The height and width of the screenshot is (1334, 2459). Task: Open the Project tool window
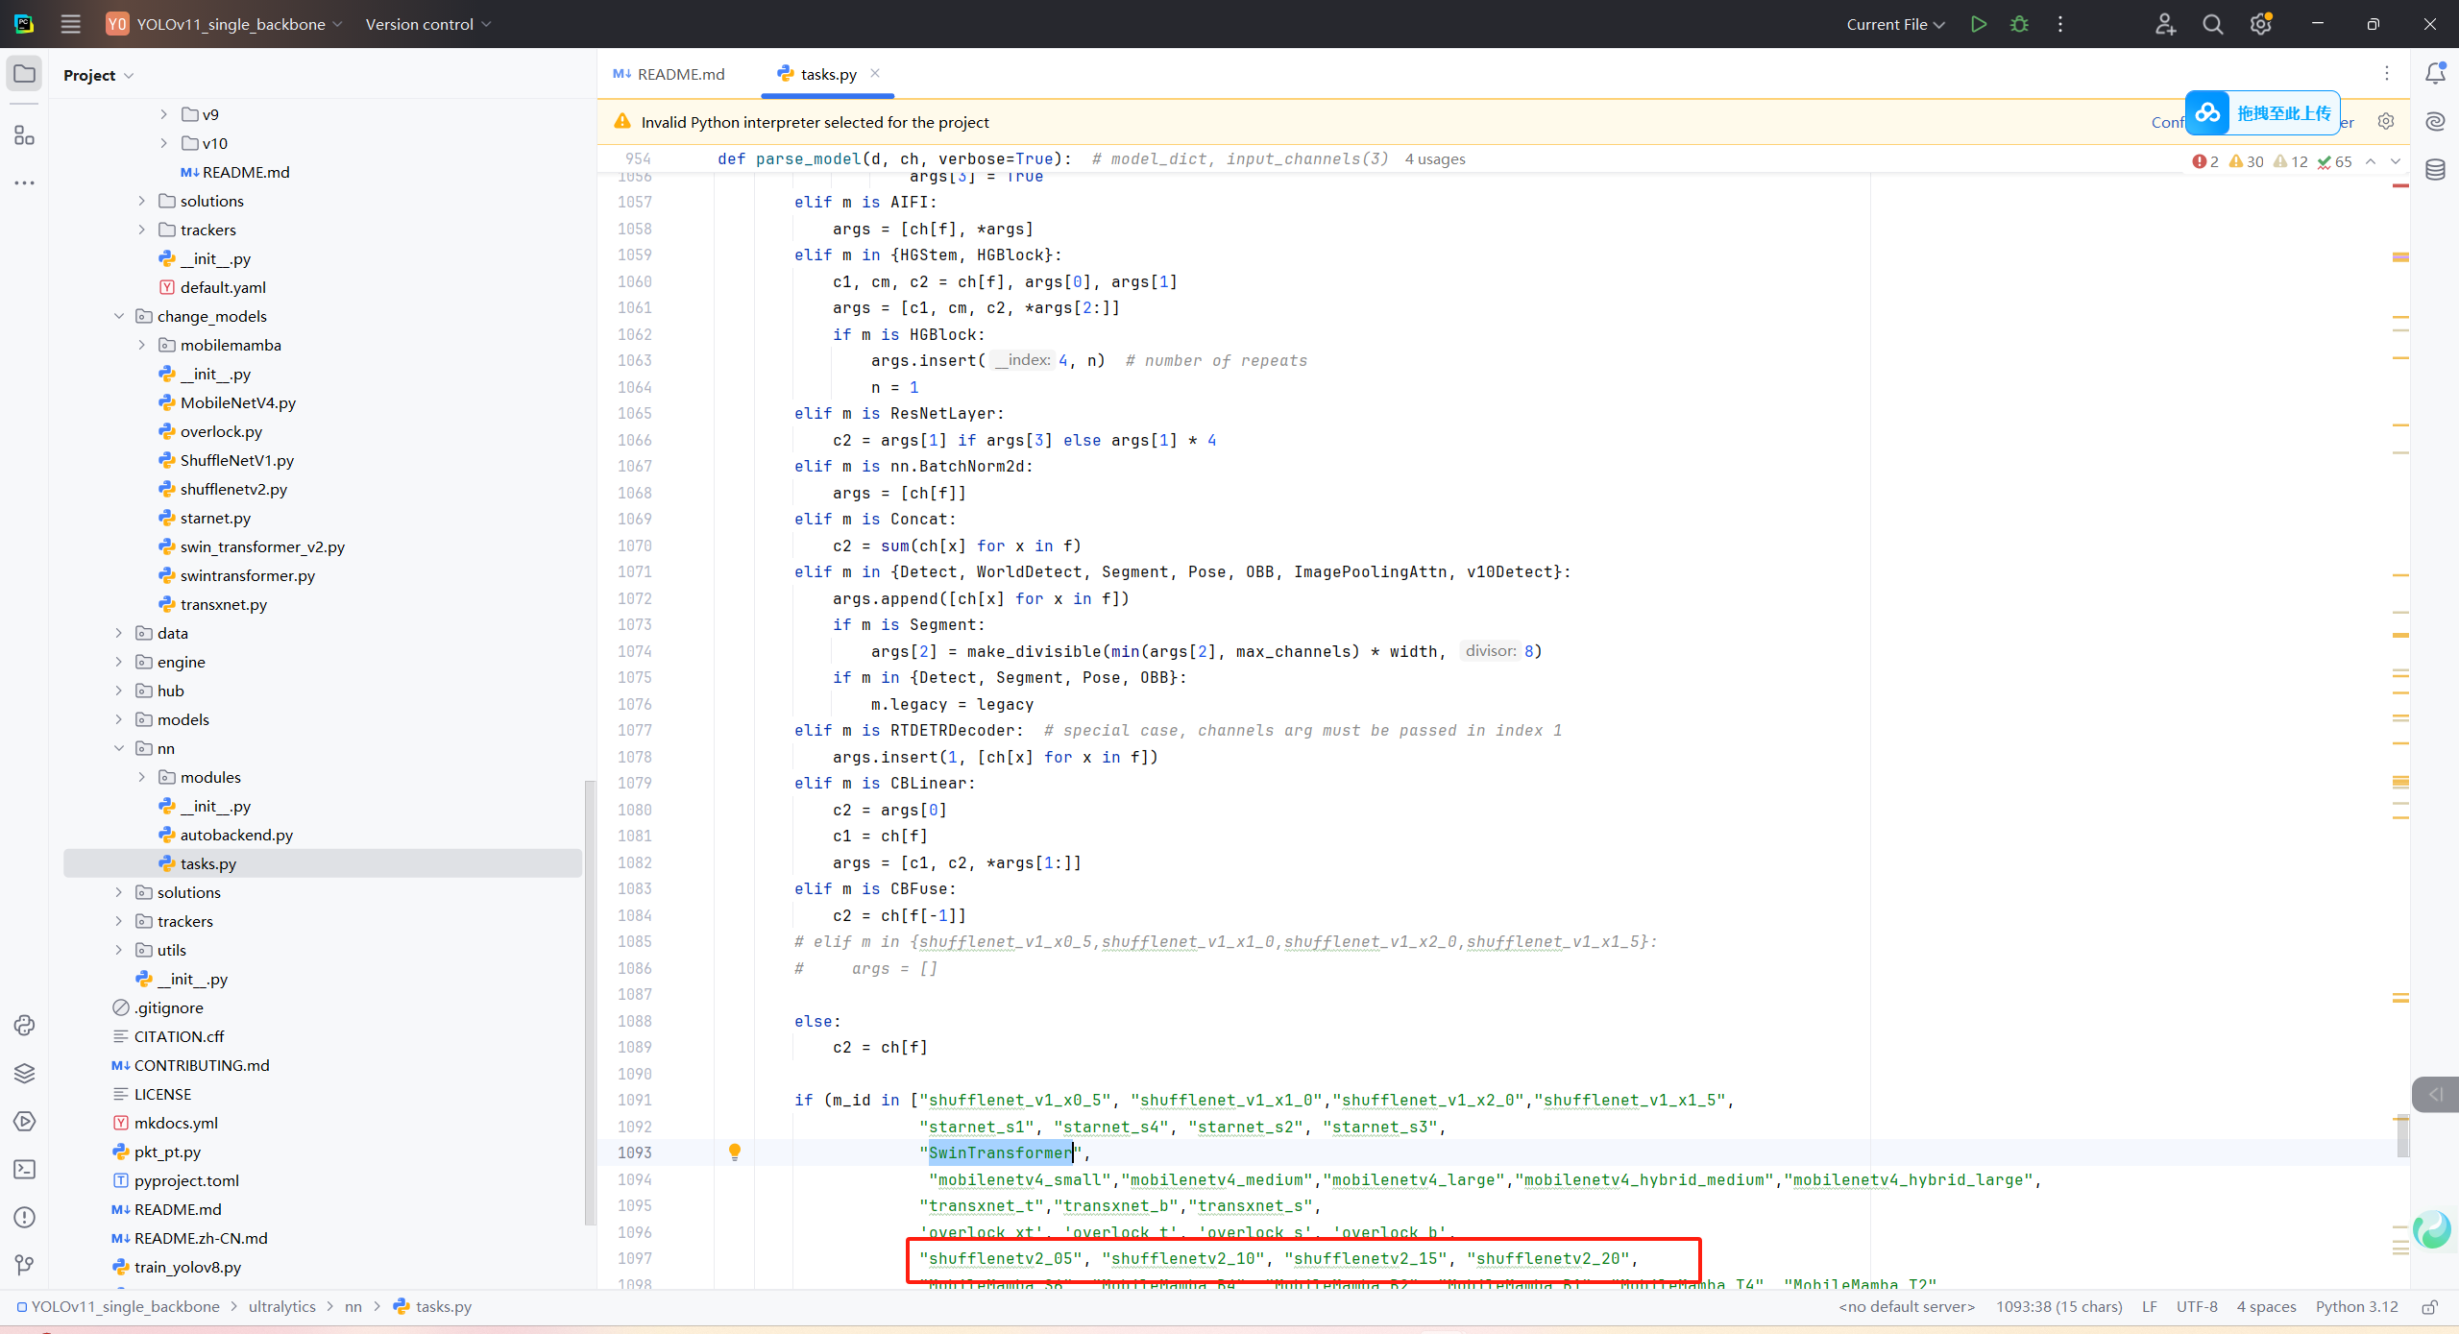(24, 73)
